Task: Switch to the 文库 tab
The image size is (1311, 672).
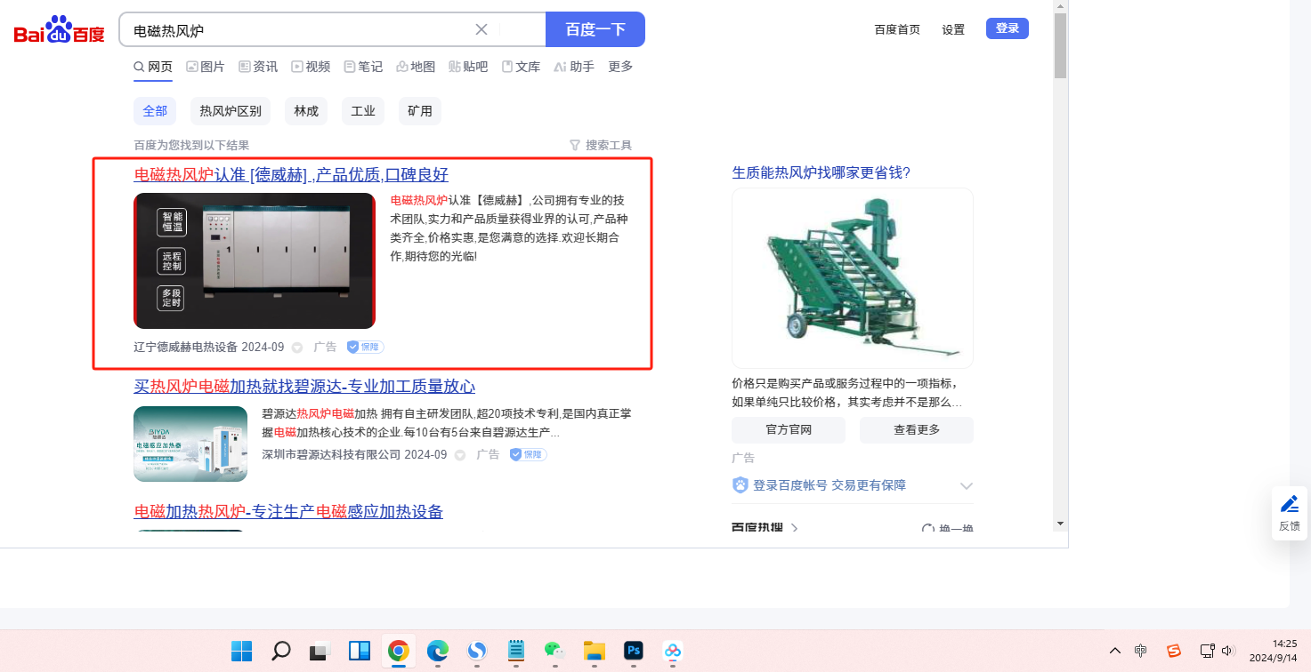Action: pyautogui.click(x=521, y=67)
